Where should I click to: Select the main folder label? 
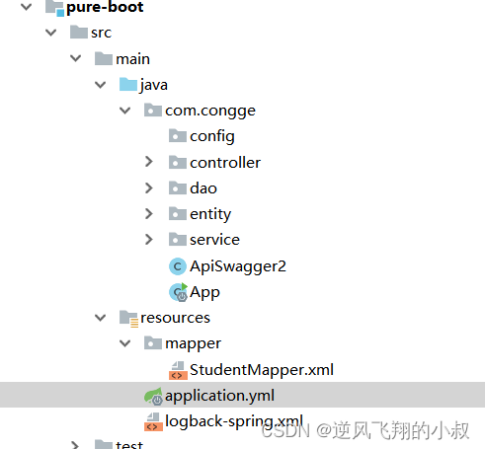point(132,59)
